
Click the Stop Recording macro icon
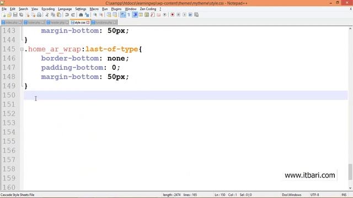(178, 15)
